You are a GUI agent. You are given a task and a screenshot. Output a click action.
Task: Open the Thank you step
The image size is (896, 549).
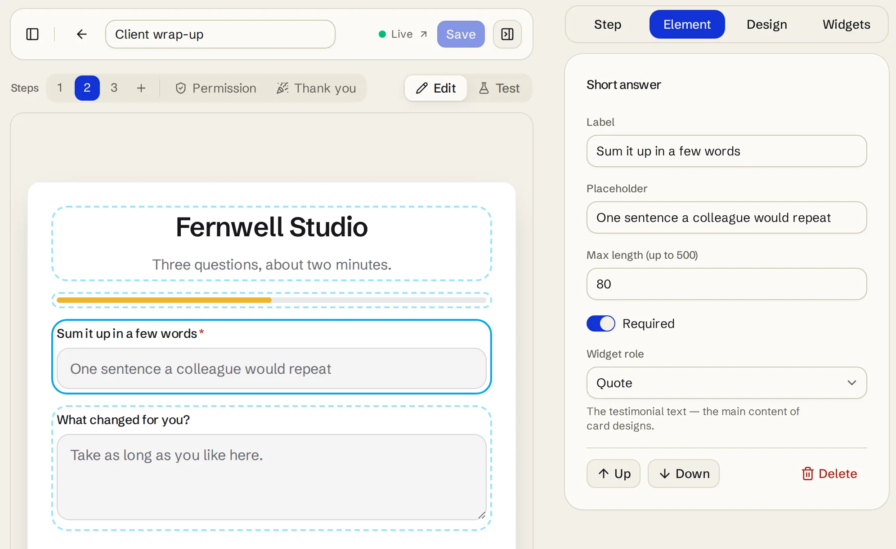(317, 88)
